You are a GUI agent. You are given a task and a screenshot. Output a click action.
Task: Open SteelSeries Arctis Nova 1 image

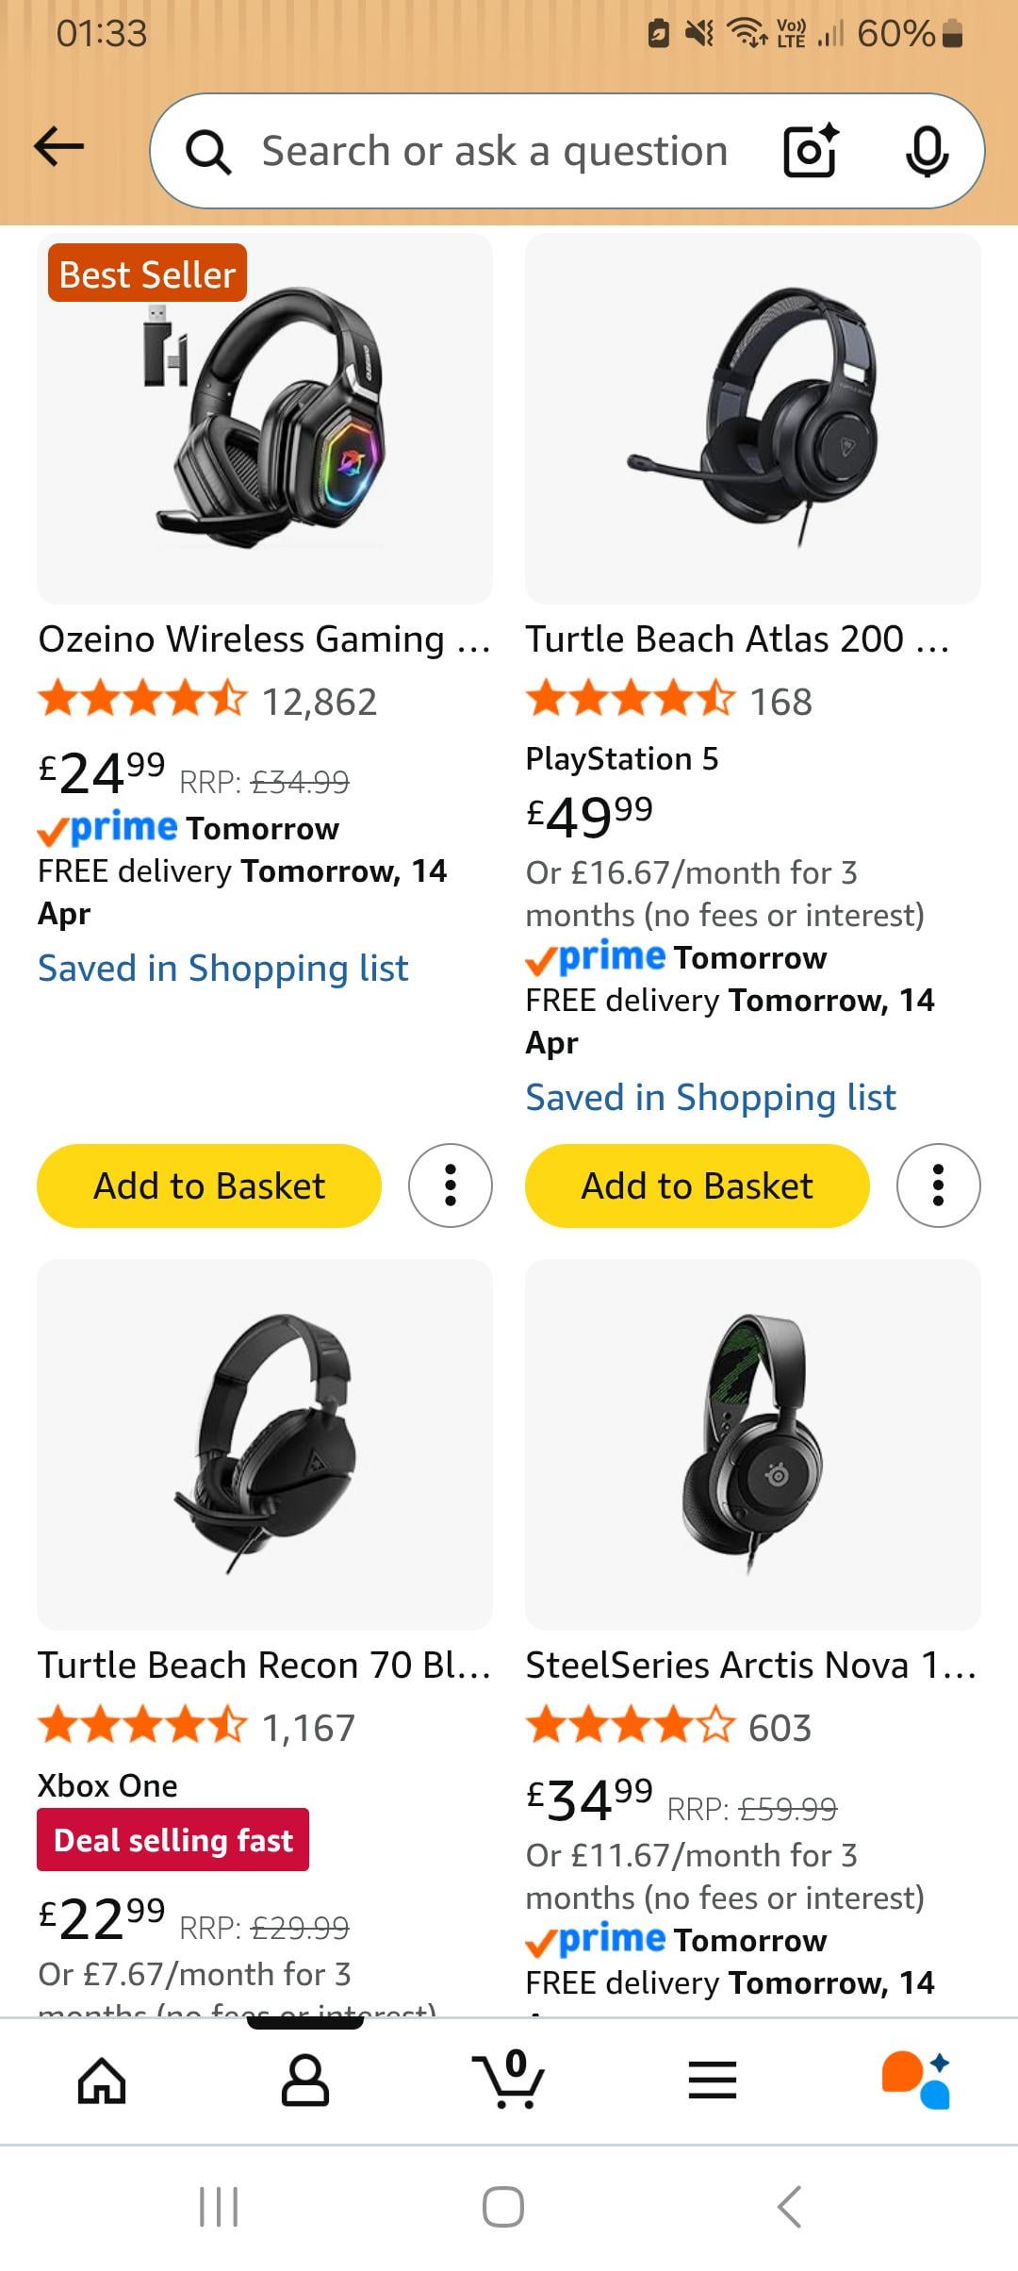pos(752,1443)
